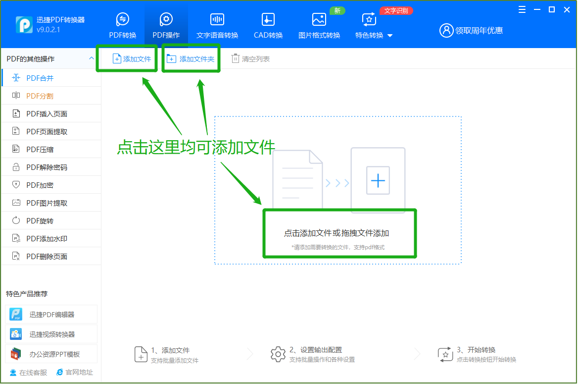This screenshot has height=384, width=578.
Task: Click the 添加文件 button
Action: click(132, 59)
